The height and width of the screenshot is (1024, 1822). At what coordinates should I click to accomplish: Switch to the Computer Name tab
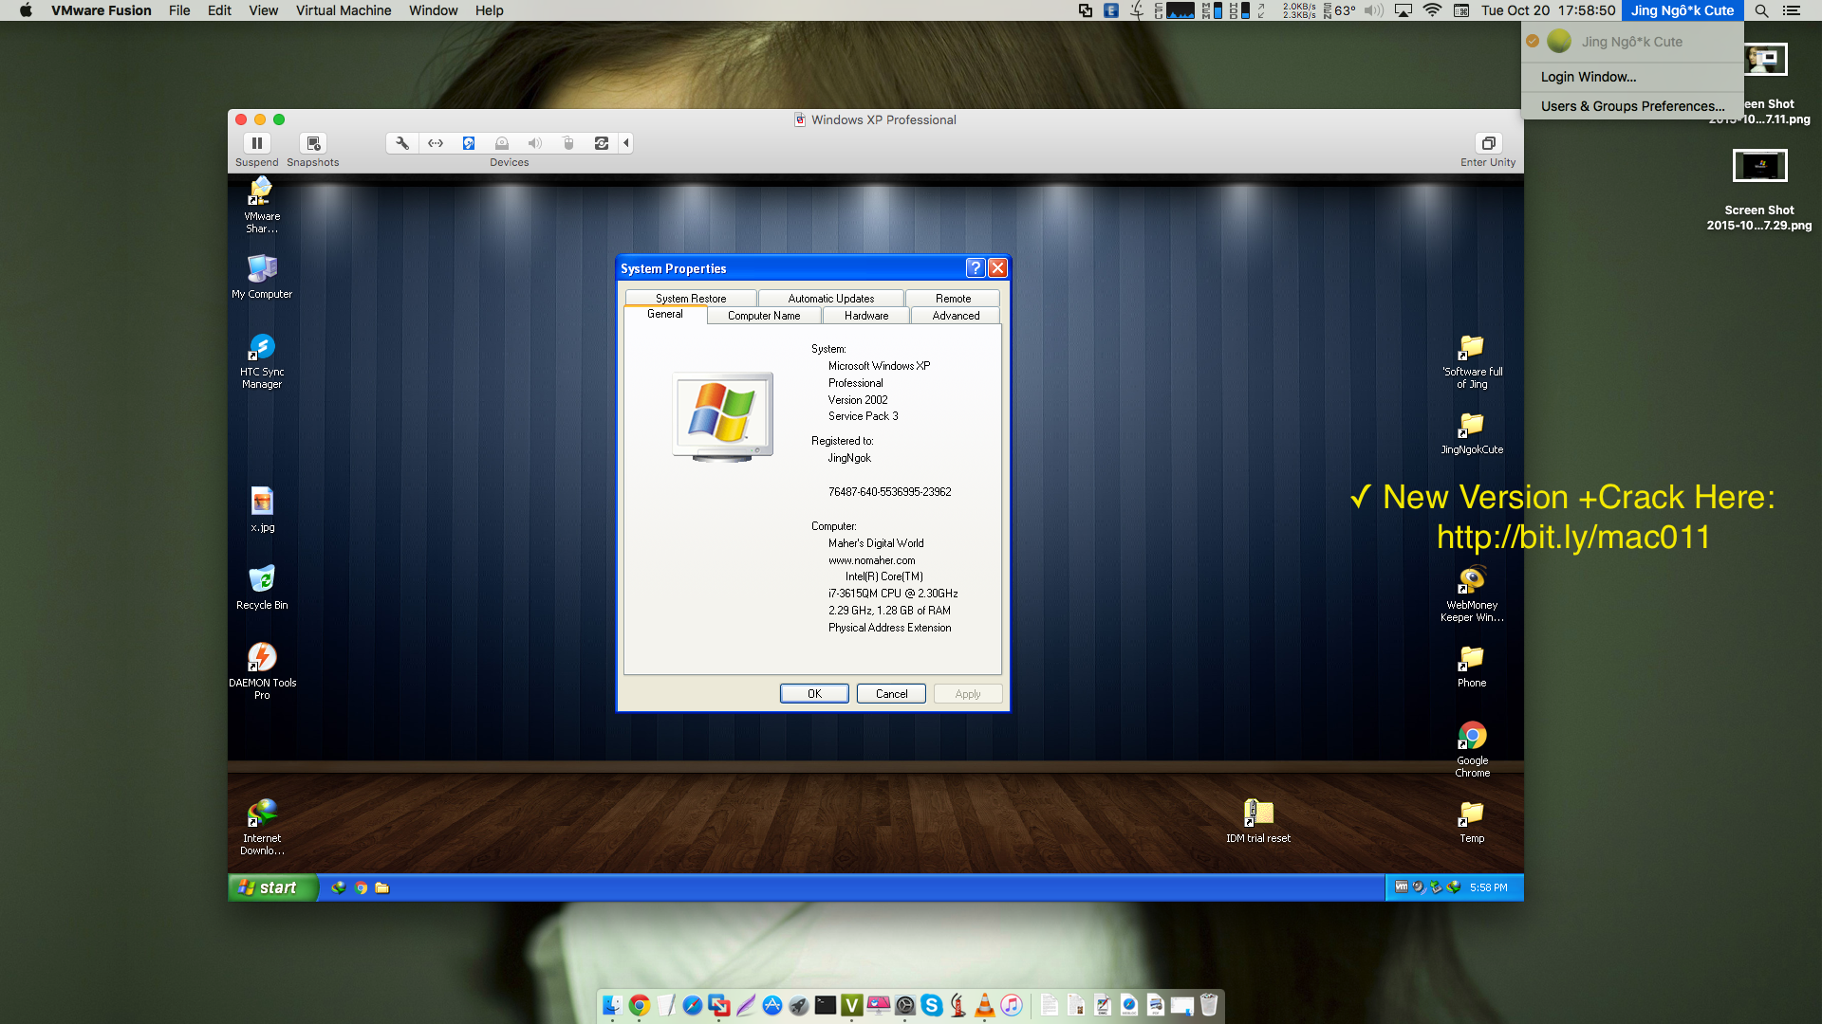point(764,316)
